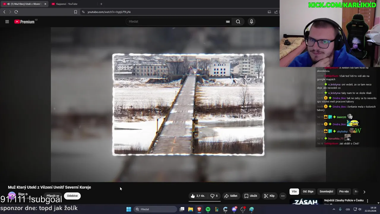Switch CES keyboard language indicator
Image resolution: width=380 pixels, height=214 pixels.
[x=348, y=209]
